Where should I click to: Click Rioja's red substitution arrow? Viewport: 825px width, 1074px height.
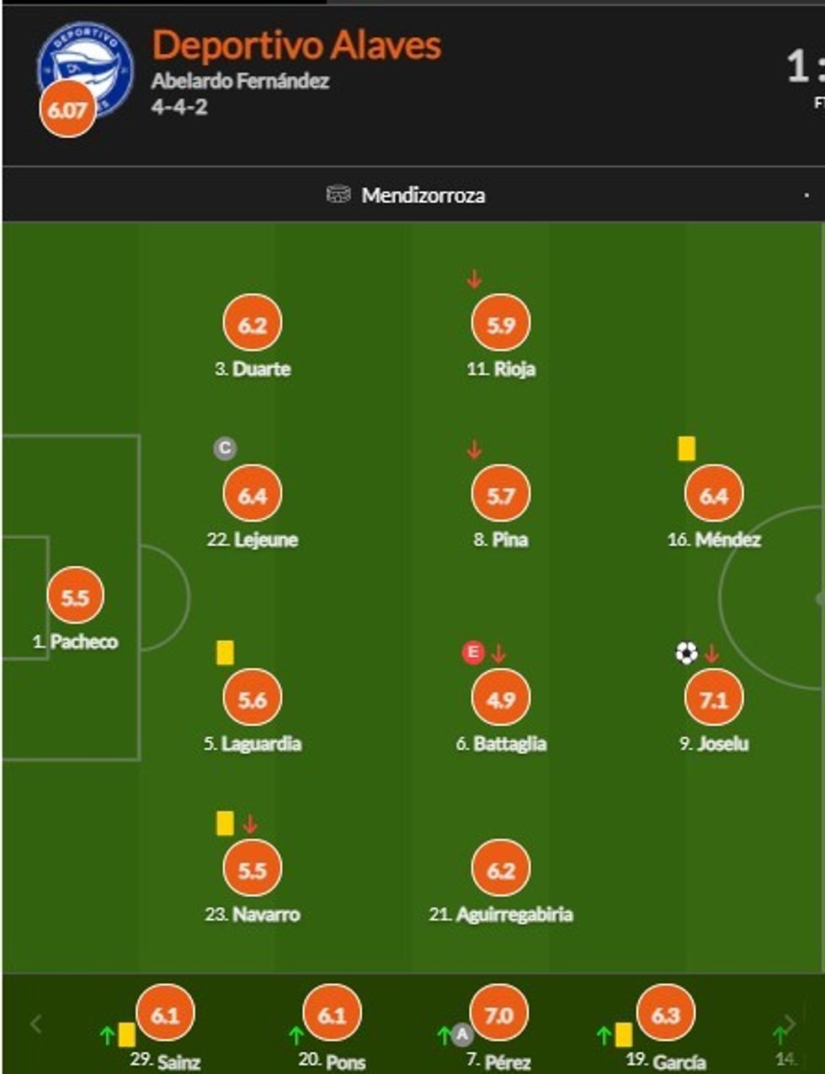(x=474, y=279)
